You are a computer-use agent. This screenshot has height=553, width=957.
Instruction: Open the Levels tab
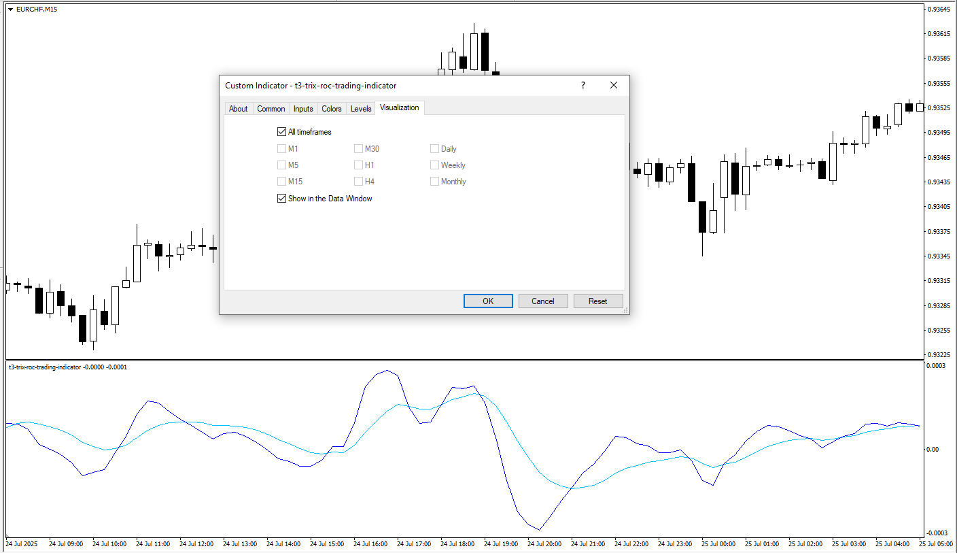(361, 109)
